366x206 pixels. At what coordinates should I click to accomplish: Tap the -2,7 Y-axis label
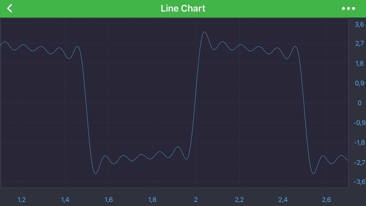coord(359,162)
